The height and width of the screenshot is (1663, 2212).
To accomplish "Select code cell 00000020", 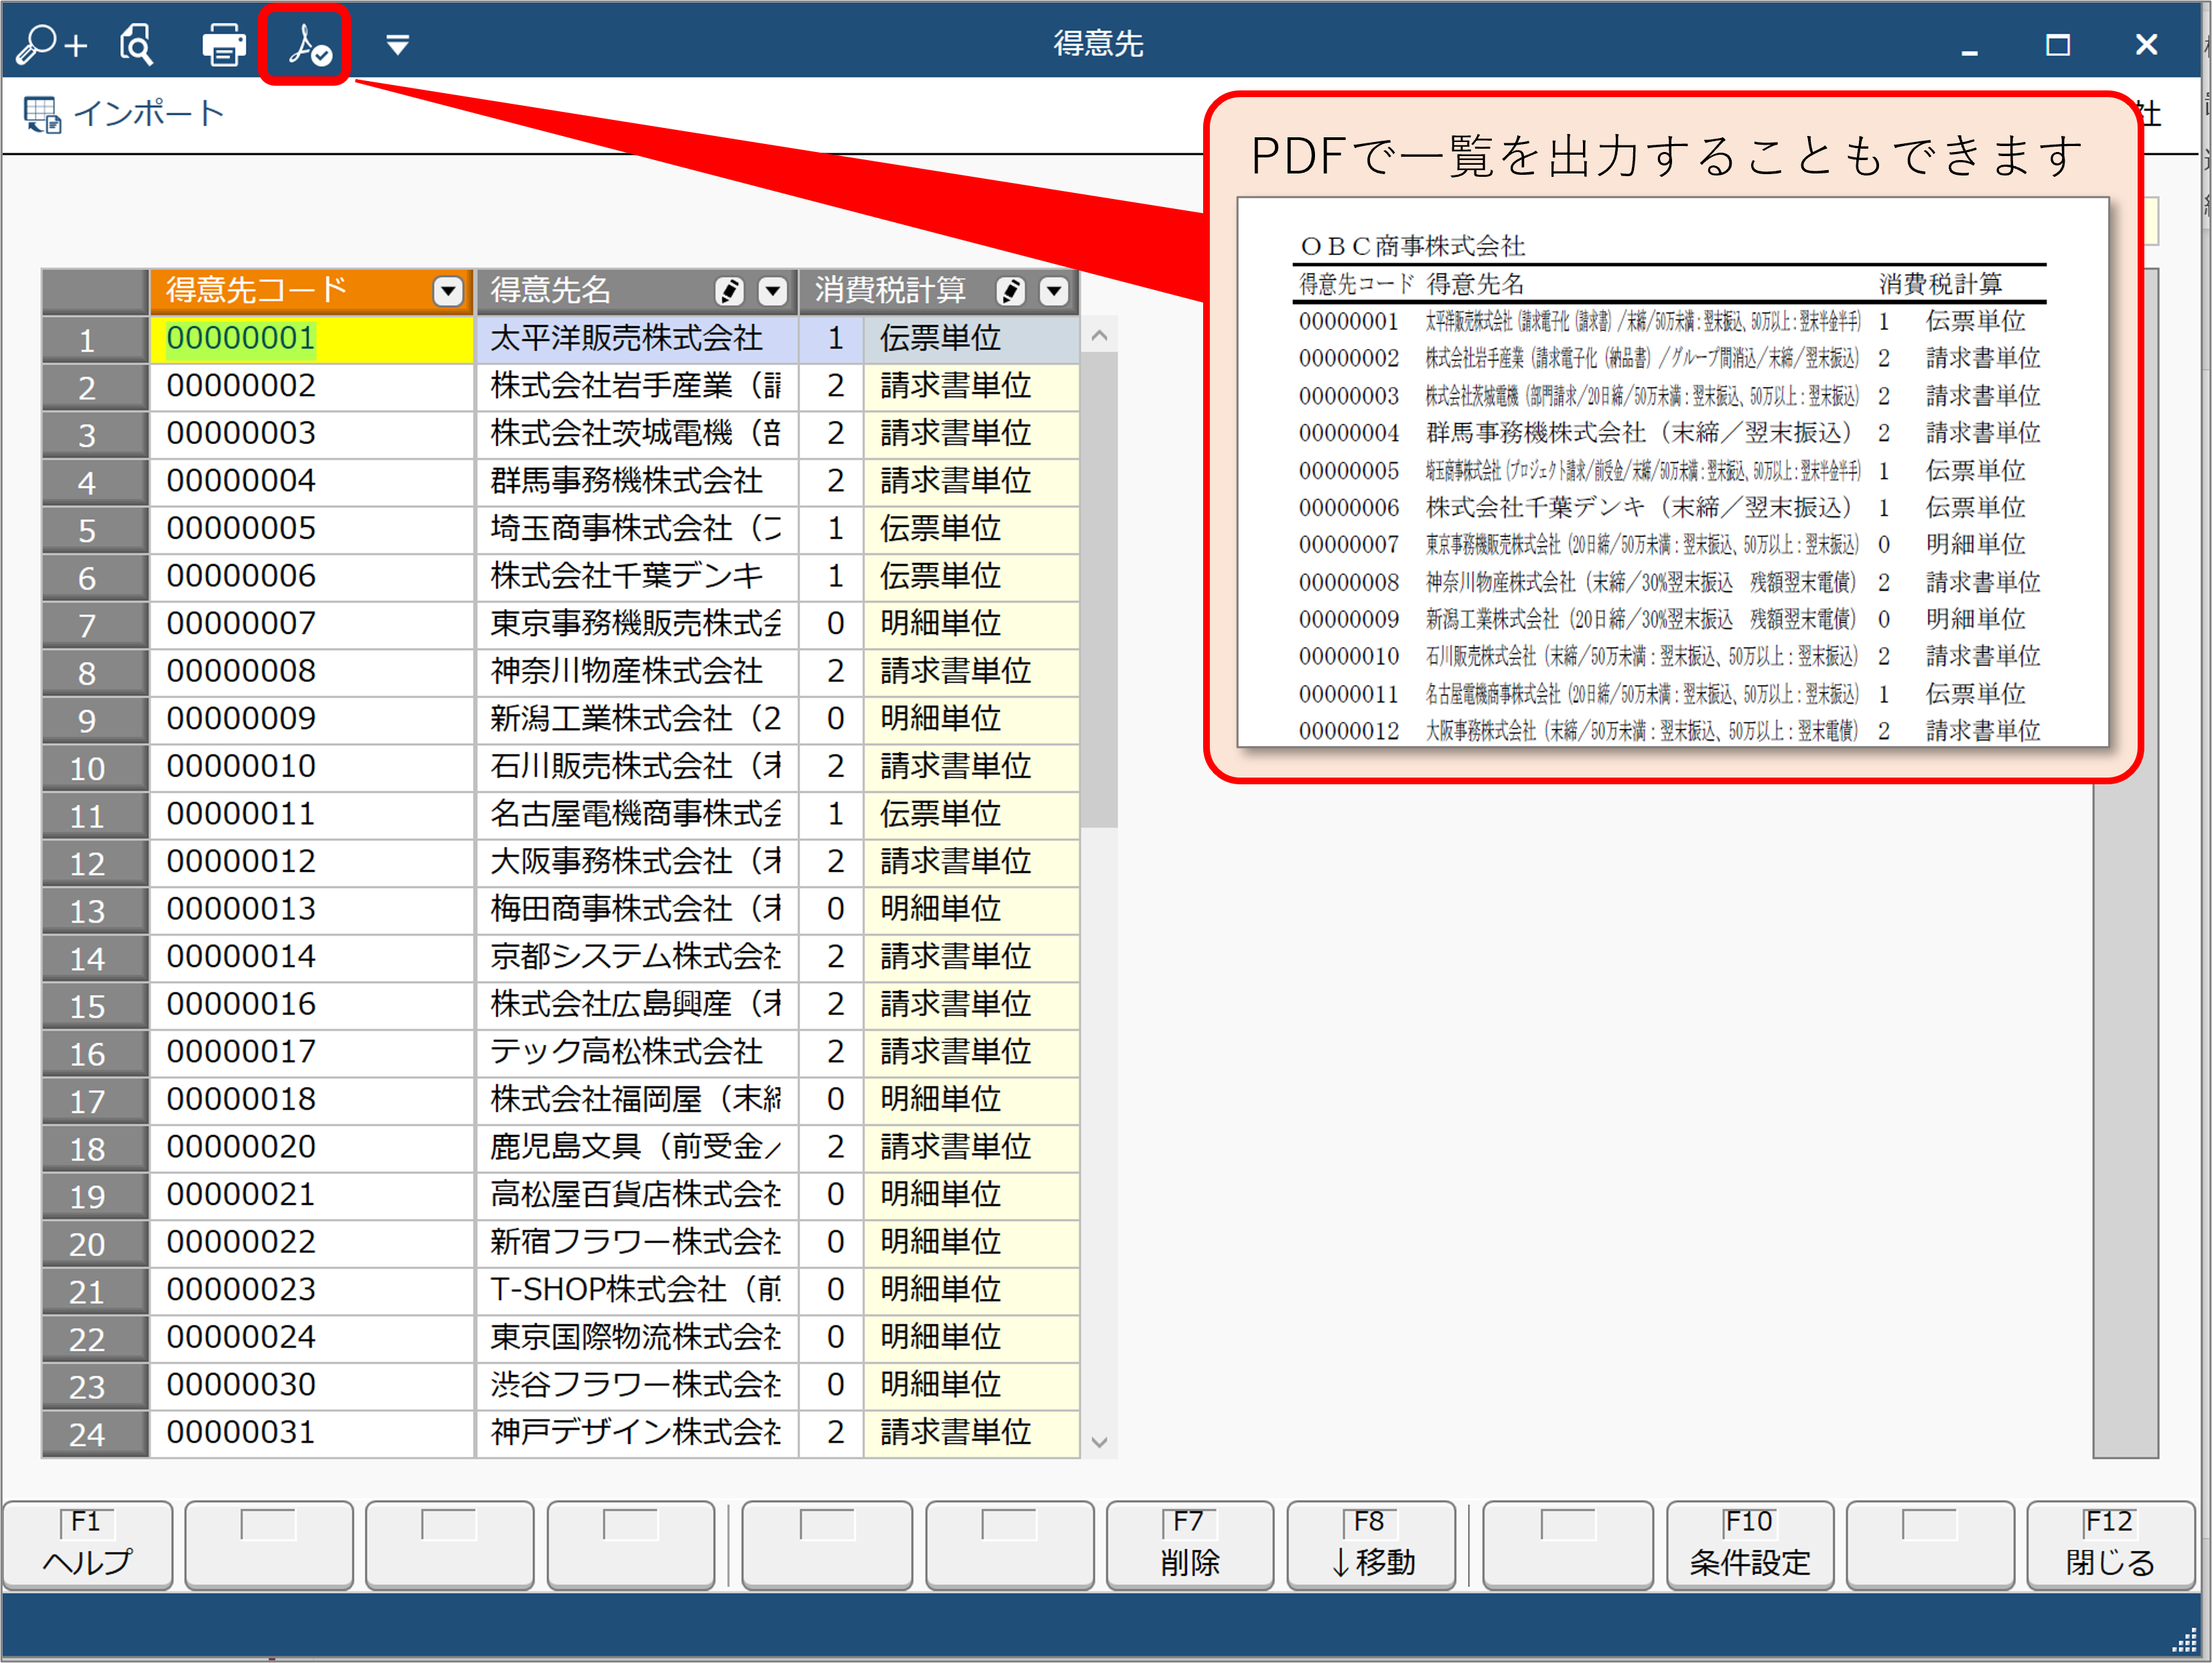I will pyautogui.click(x=311, y=1148).
